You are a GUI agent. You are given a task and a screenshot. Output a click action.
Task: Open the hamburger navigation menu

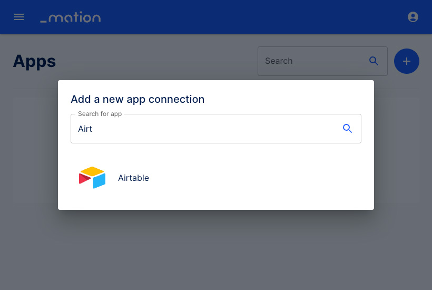tap(19, 17)
